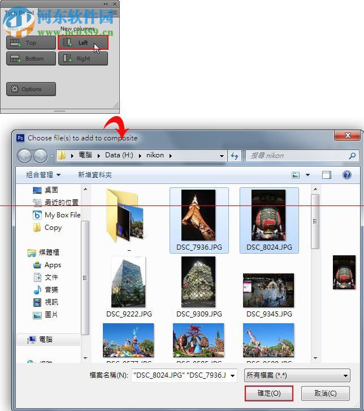Open the 所有檔案 (*.*) file type dropdown
Screen dimensions: 364x411
click(297, 375)
